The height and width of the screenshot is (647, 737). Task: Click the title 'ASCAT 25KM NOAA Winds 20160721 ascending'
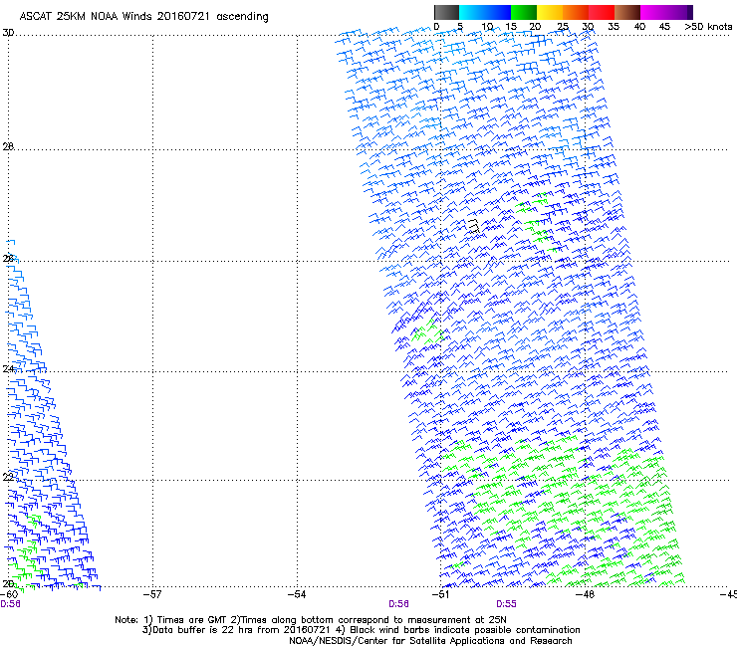[143, 17]
